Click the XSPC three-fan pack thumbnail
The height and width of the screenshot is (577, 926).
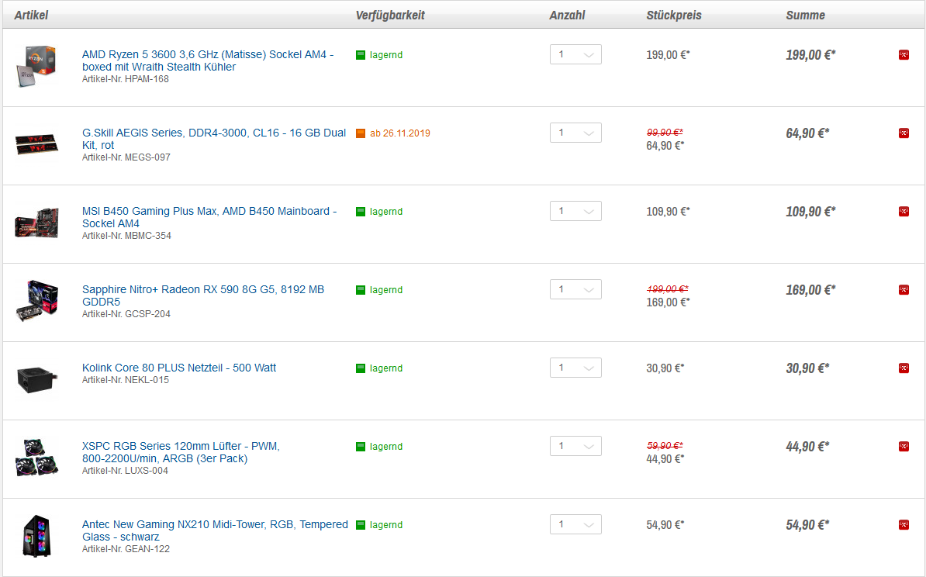click(36, 458)
